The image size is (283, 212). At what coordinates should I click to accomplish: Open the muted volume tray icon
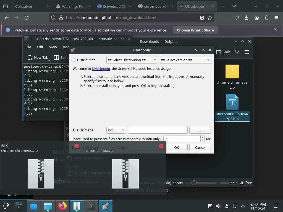coord(218,206)
